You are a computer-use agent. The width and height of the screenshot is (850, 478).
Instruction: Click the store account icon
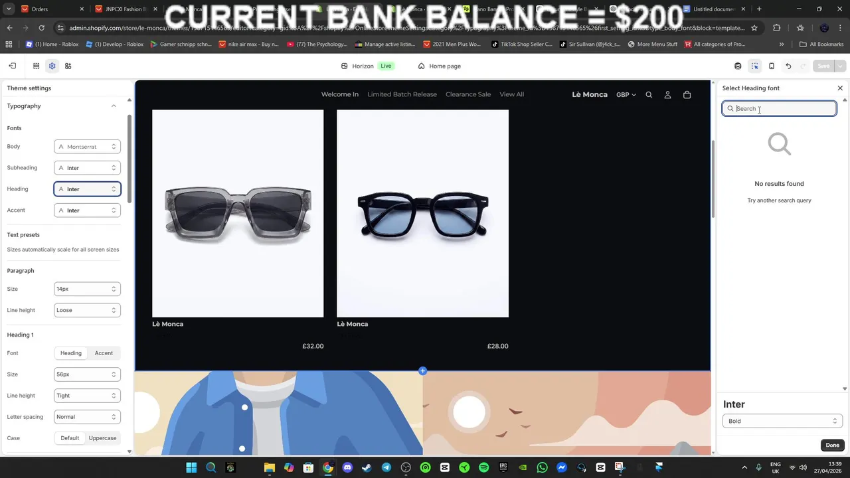pos(667,94)
